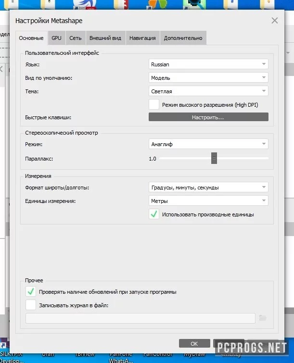Disable update check at program startup

tap(31, 291)
